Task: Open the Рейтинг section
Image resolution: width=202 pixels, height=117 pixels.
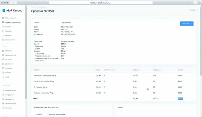Action: [9, 35]
